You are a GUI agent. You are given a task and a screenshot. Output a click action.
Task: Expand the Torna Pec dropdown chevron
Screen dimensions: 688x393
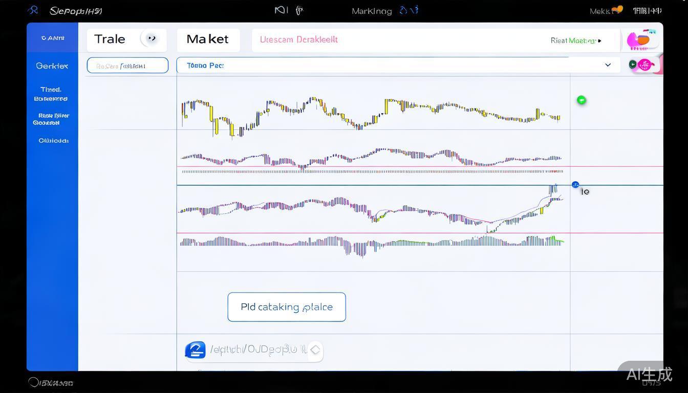[608, 65]
